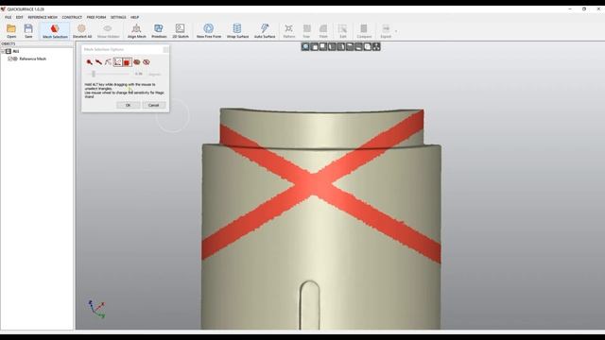Open the Primitives tool
This screenshot has width=605, height=340.
point(159,30)
